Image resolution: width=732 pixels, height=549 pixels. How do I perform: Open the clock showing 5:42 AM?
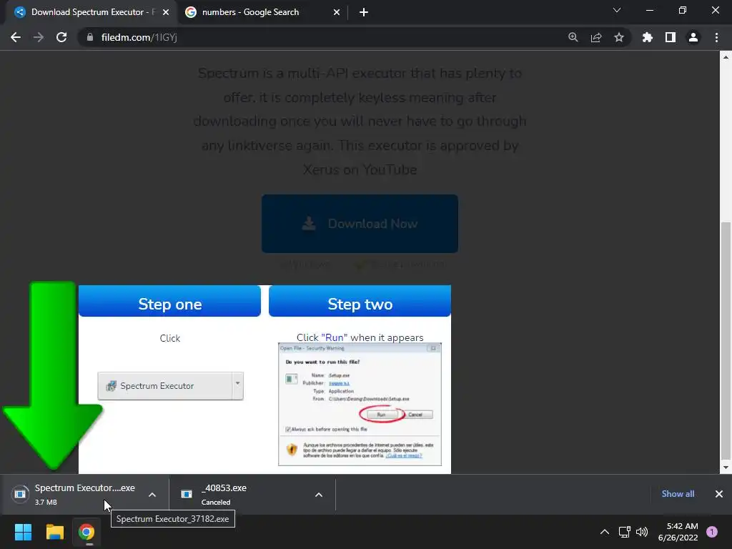[x=678, y=532]
